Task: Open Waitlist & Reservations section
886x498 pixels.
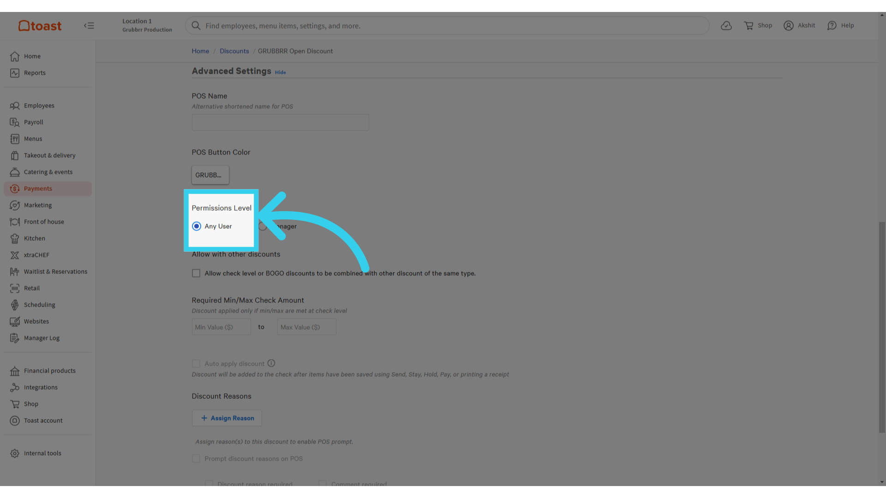Action: [x=48, y=272]
